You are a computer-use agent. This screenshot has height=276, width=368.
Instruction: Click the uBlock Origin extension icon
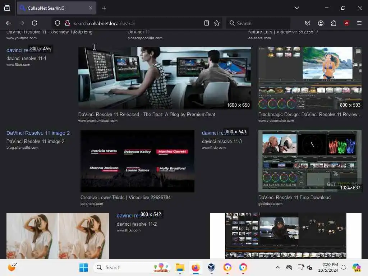pyautogui.click(x=346, y=23)
